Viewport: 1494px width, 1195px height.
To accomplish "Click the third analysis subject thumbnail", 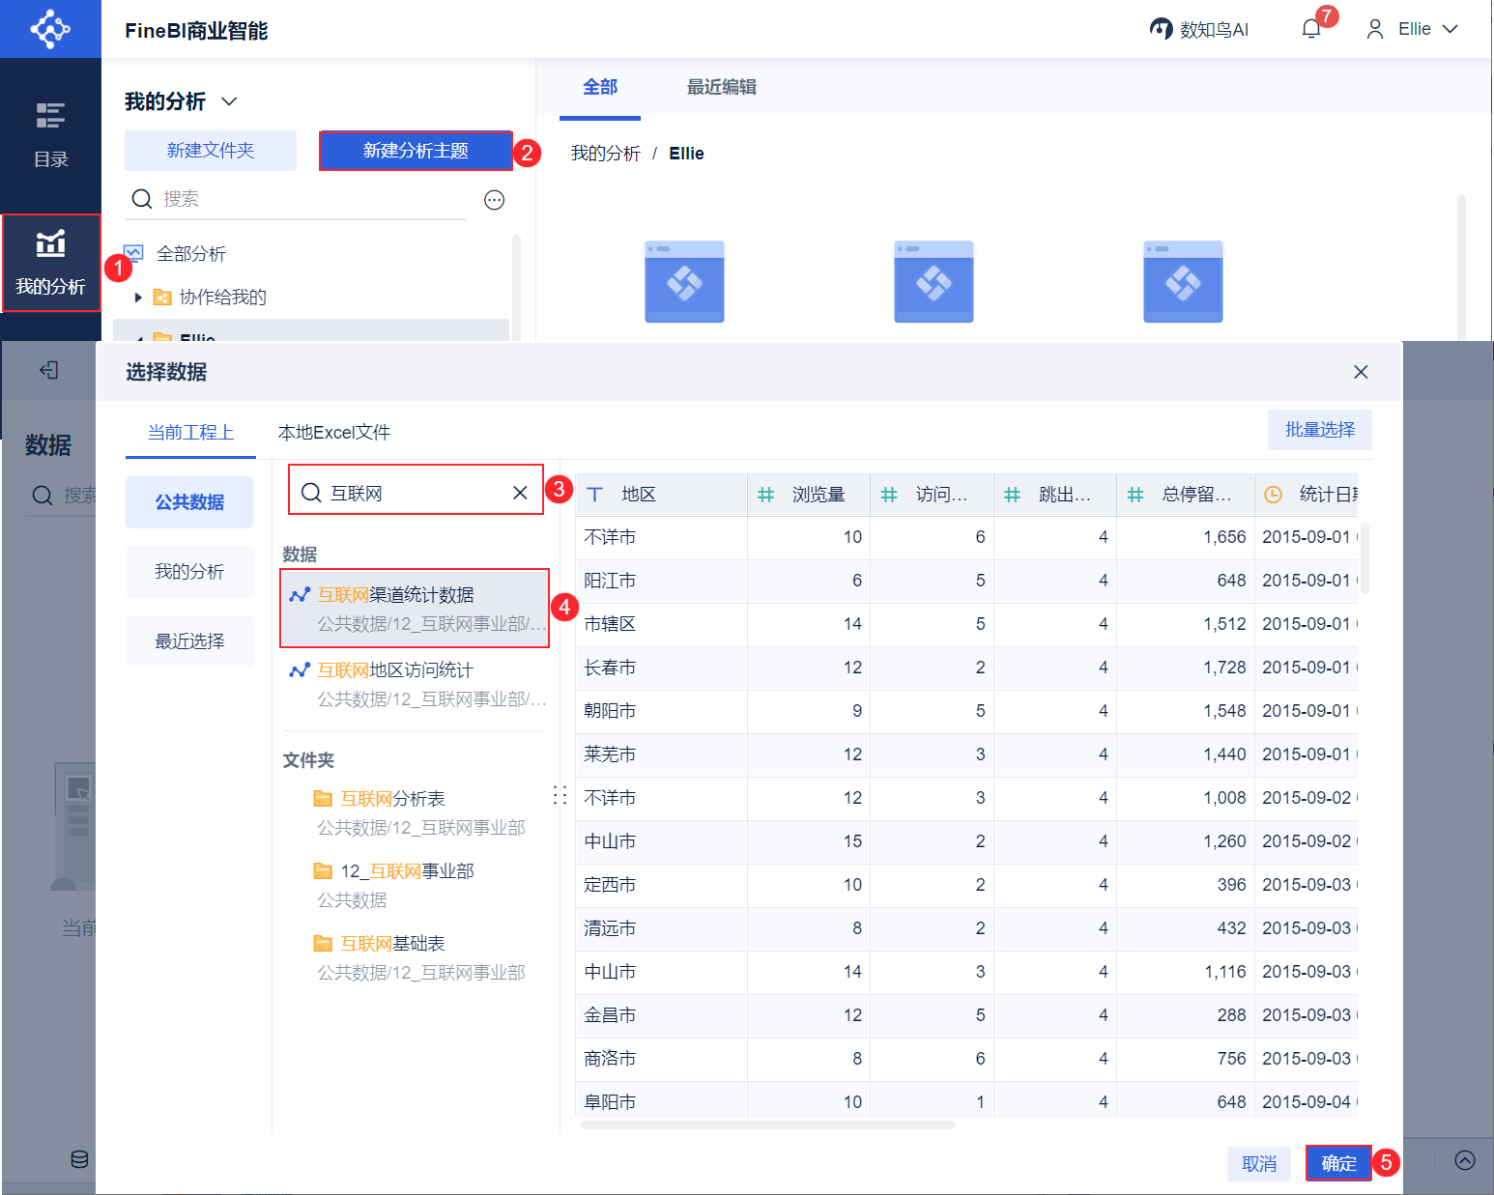I will click(1183, 281).
